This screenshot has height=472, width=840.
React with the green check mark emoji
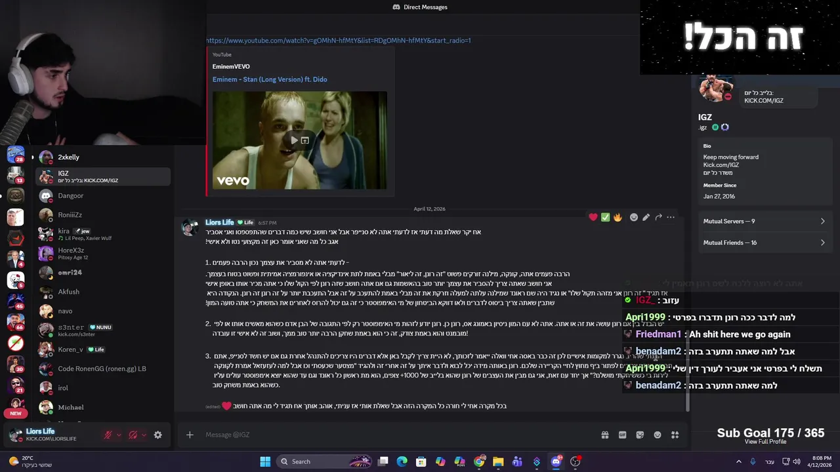605,217
